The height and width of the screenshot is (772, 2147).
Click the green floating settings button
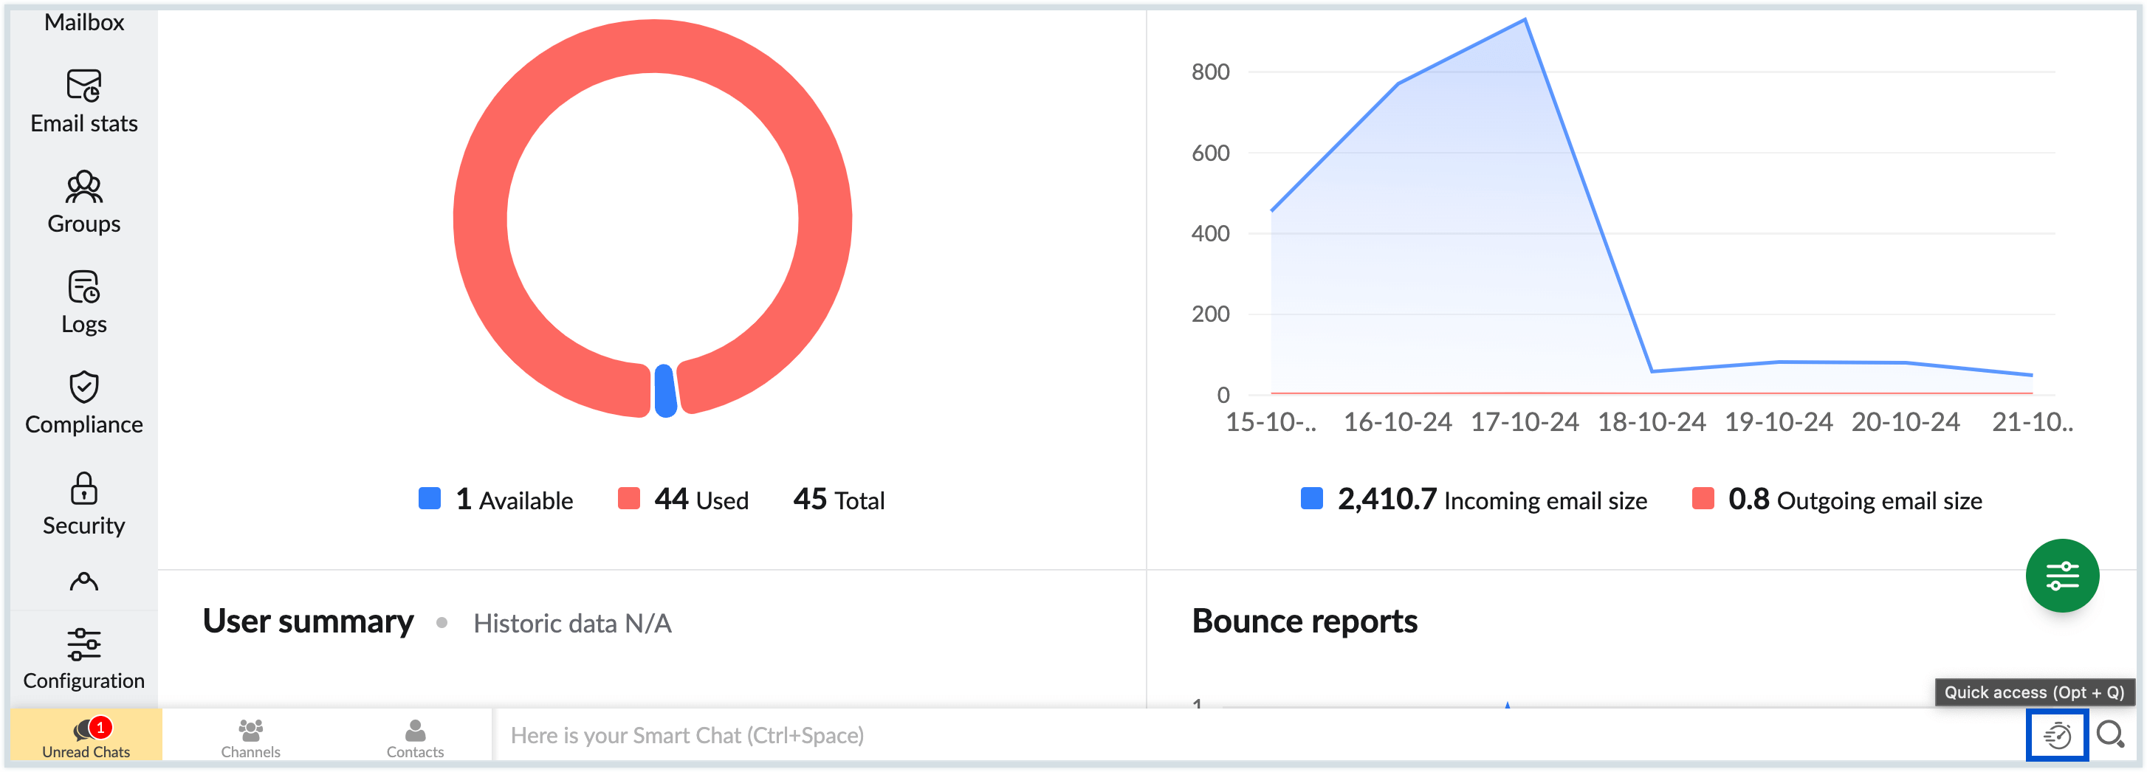[2061, 576]
